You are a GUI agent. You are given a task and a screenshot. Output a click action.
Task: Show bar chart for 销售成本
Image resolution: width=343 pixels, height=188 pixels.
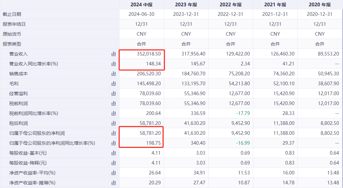pyautogui.click(x=114, y=74)
